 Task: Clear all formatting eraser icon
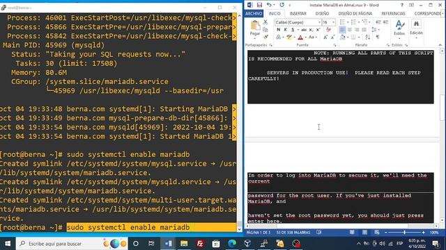[328, 29]
